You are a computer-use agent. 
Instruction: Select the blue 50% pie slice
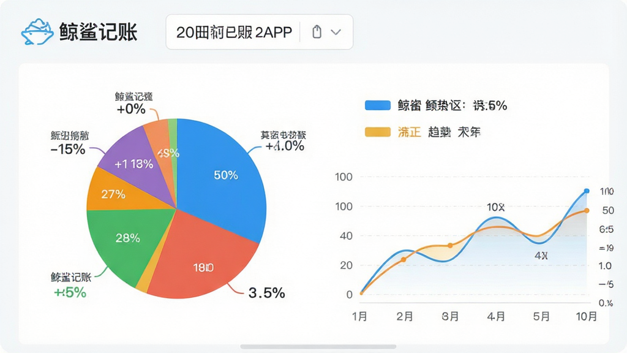click(224, 176)
